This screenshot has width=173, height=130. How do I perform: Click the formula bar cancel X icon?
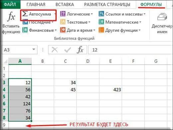point(55,50)
